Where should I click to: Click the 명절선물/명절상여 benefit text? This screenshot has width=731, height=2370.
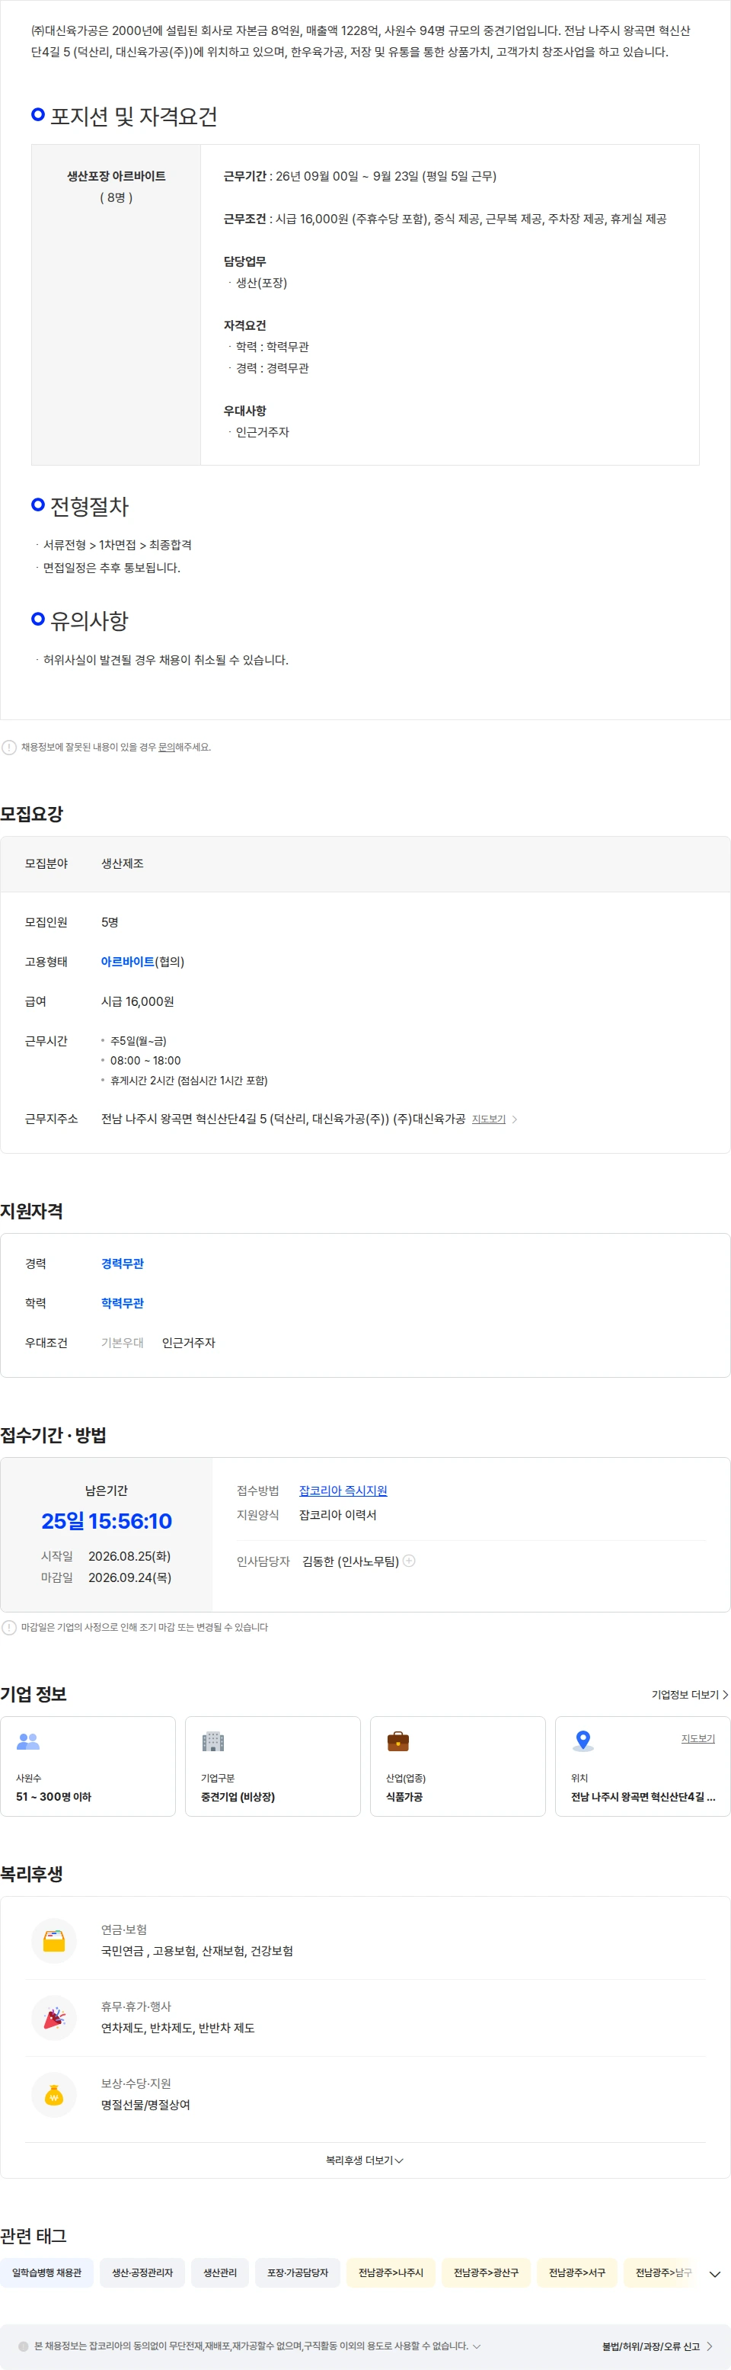pos(145,2104)
